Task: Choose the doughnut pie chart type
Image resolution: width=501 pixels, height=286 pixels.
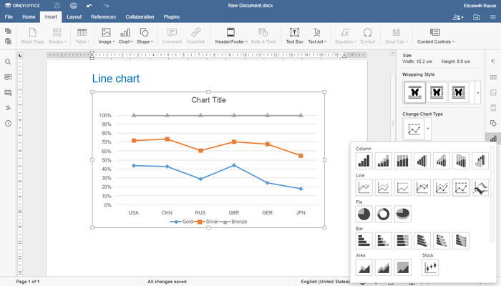Action: pos(384,214)
